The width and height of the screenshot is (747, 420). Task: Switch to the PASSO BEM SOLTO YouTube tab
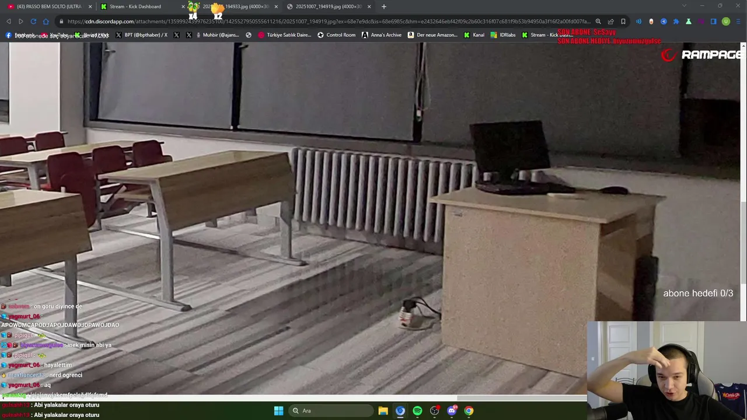click(x=48, y=6)
